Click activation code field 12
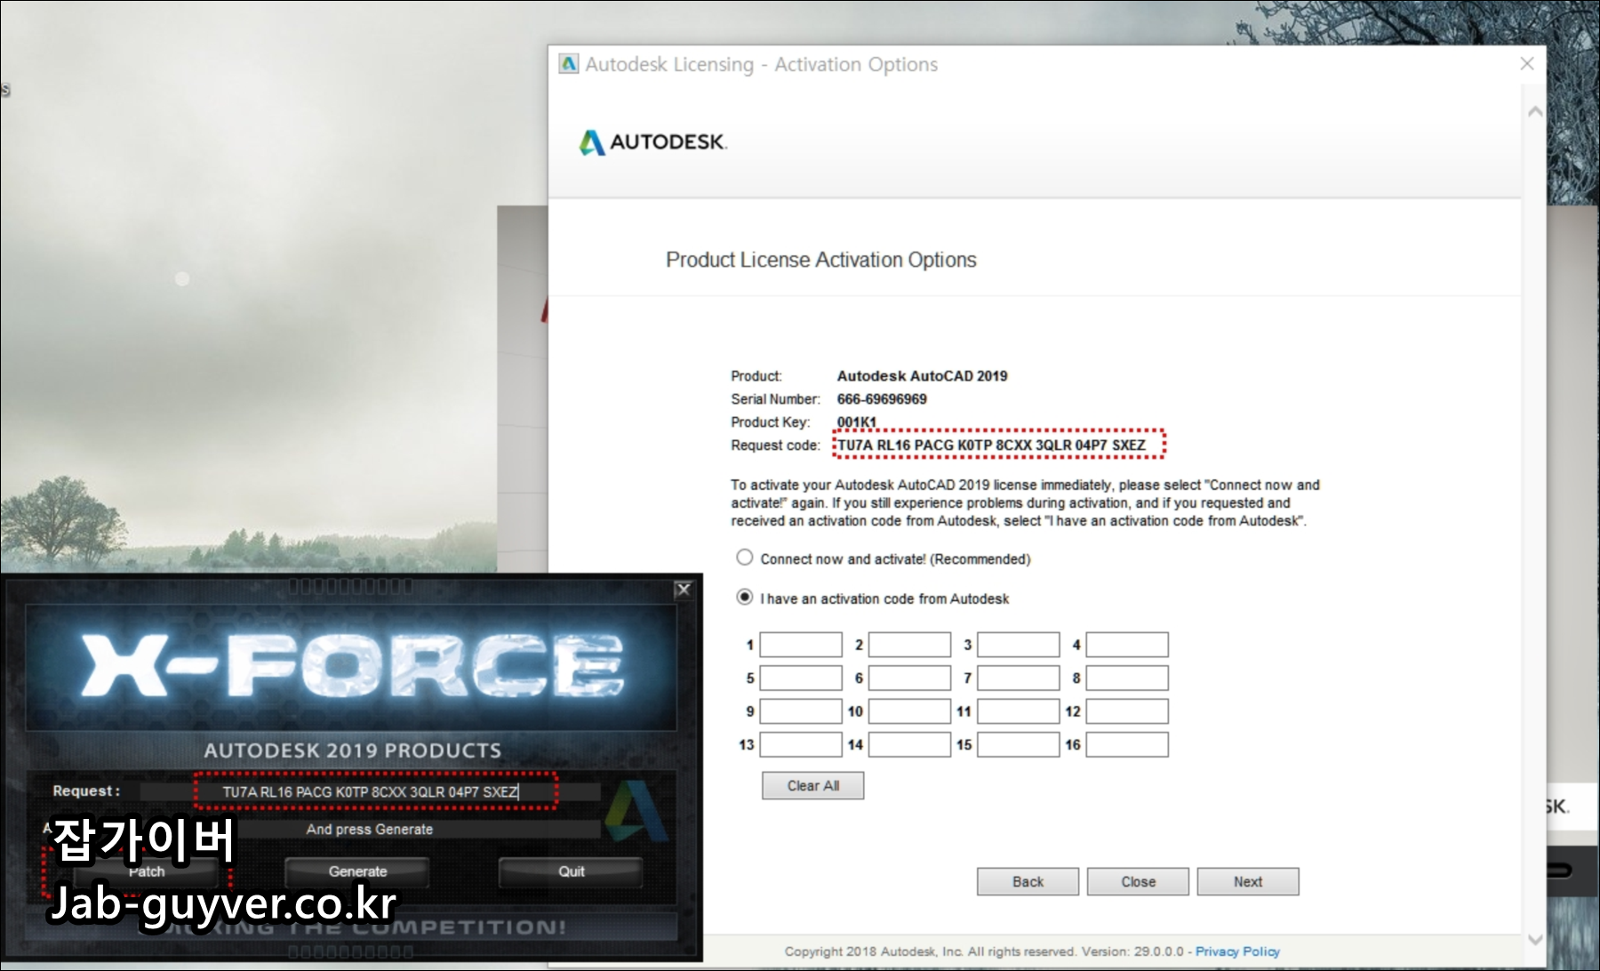This screenshot has width=1600, height=971. (1127, 711)
